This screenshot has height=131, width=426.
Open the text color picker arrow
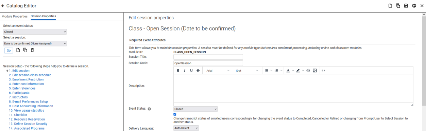pyautogui.click(x=293, y=71)
